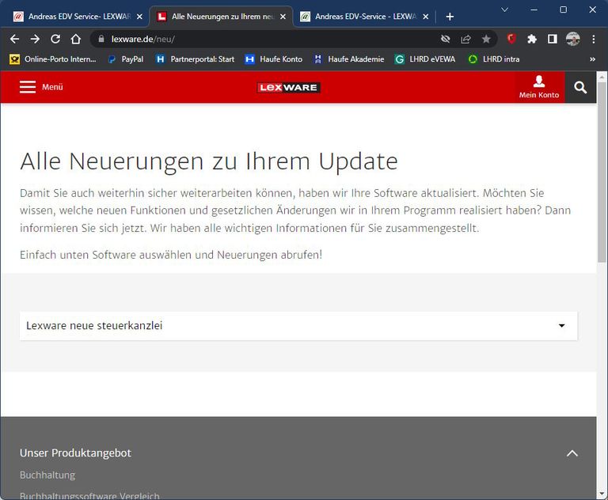
Task: Close the third Andreas EDV-Service tab
Action: point(425,17)
